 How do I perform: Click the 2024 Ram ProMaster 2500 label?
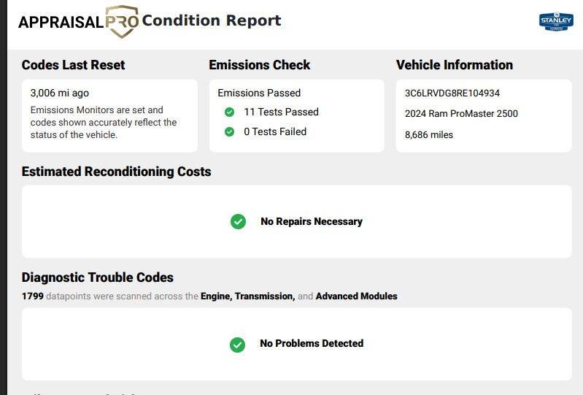(x=461, y=113)
